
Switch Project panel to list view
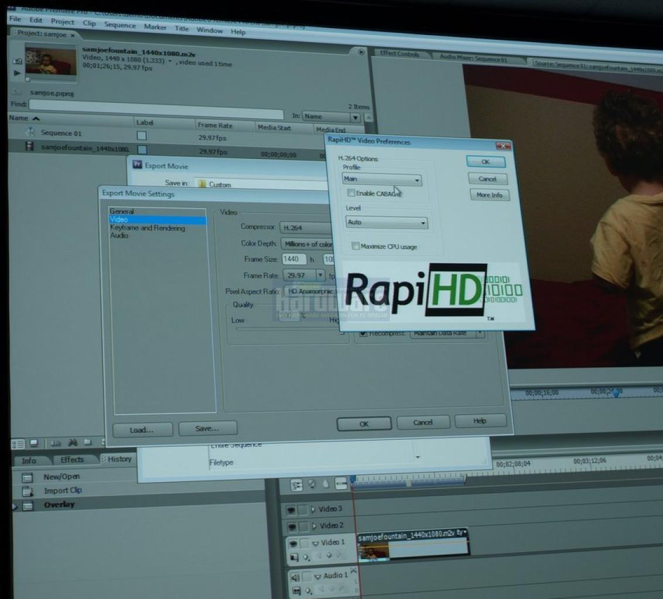(x=18, y=444)
